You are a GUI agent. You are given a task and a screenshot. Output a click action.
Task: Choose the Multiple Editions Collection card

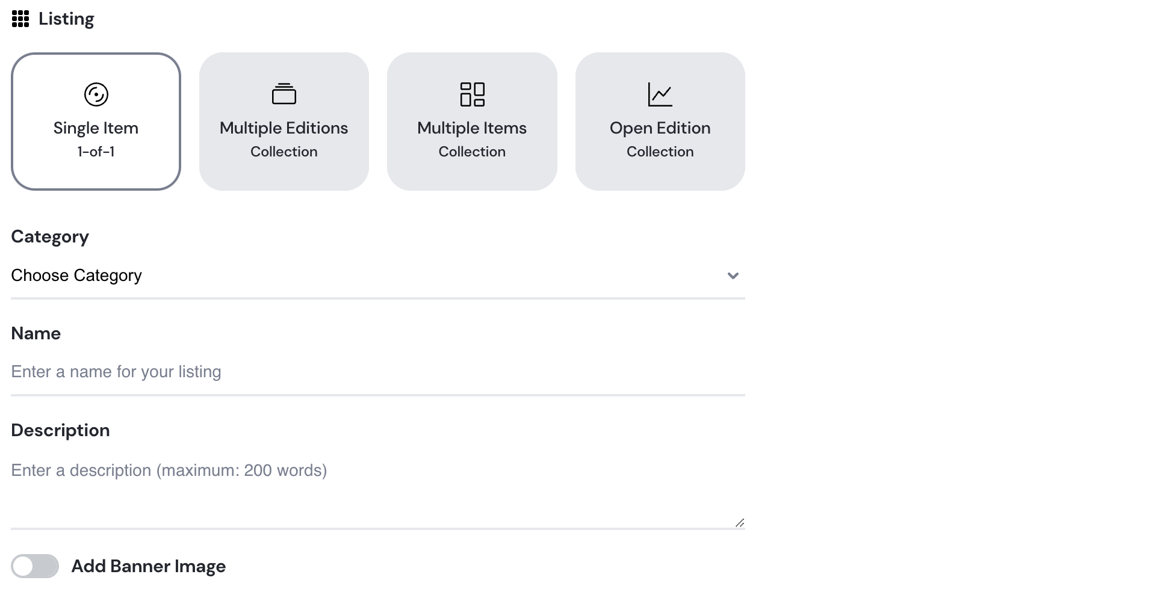click(x=284, y=122)
